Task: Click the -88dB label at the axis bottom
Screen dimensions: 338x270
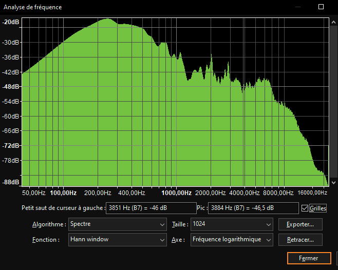Action: 11,182
